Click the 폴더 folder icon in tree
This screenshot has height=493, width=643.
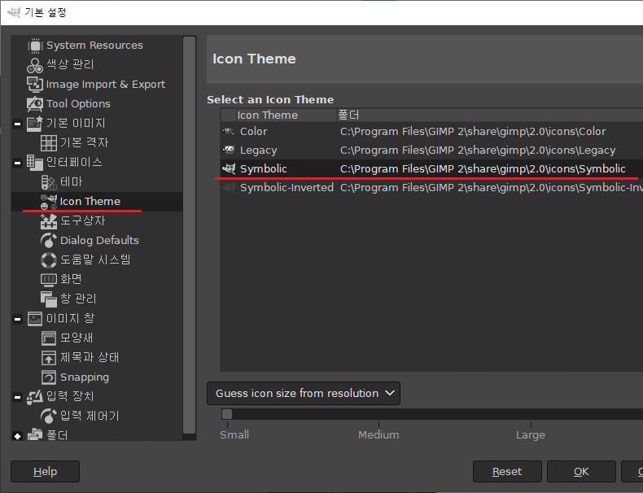pos(35,434)
